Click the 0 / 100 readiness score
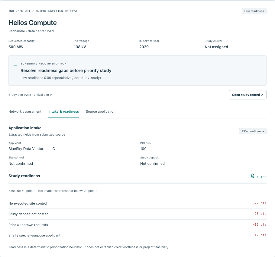 coord(258,176)
